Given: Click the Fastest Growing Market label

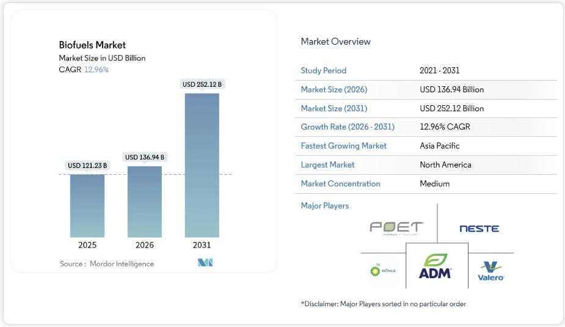Looking at the screenshot, I should tap(343, 146).
